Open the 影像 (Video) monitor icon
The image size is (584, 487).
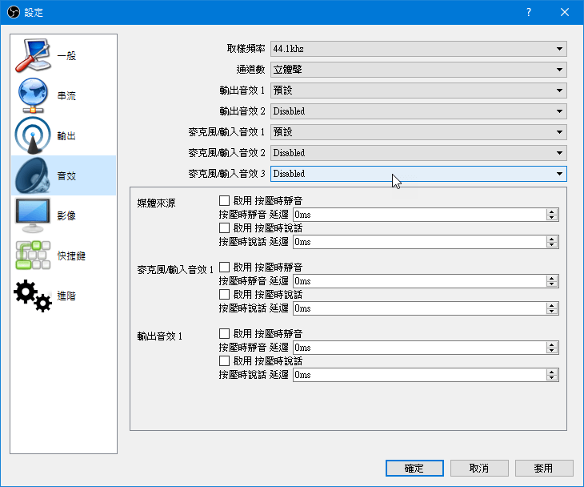[34, 215]
